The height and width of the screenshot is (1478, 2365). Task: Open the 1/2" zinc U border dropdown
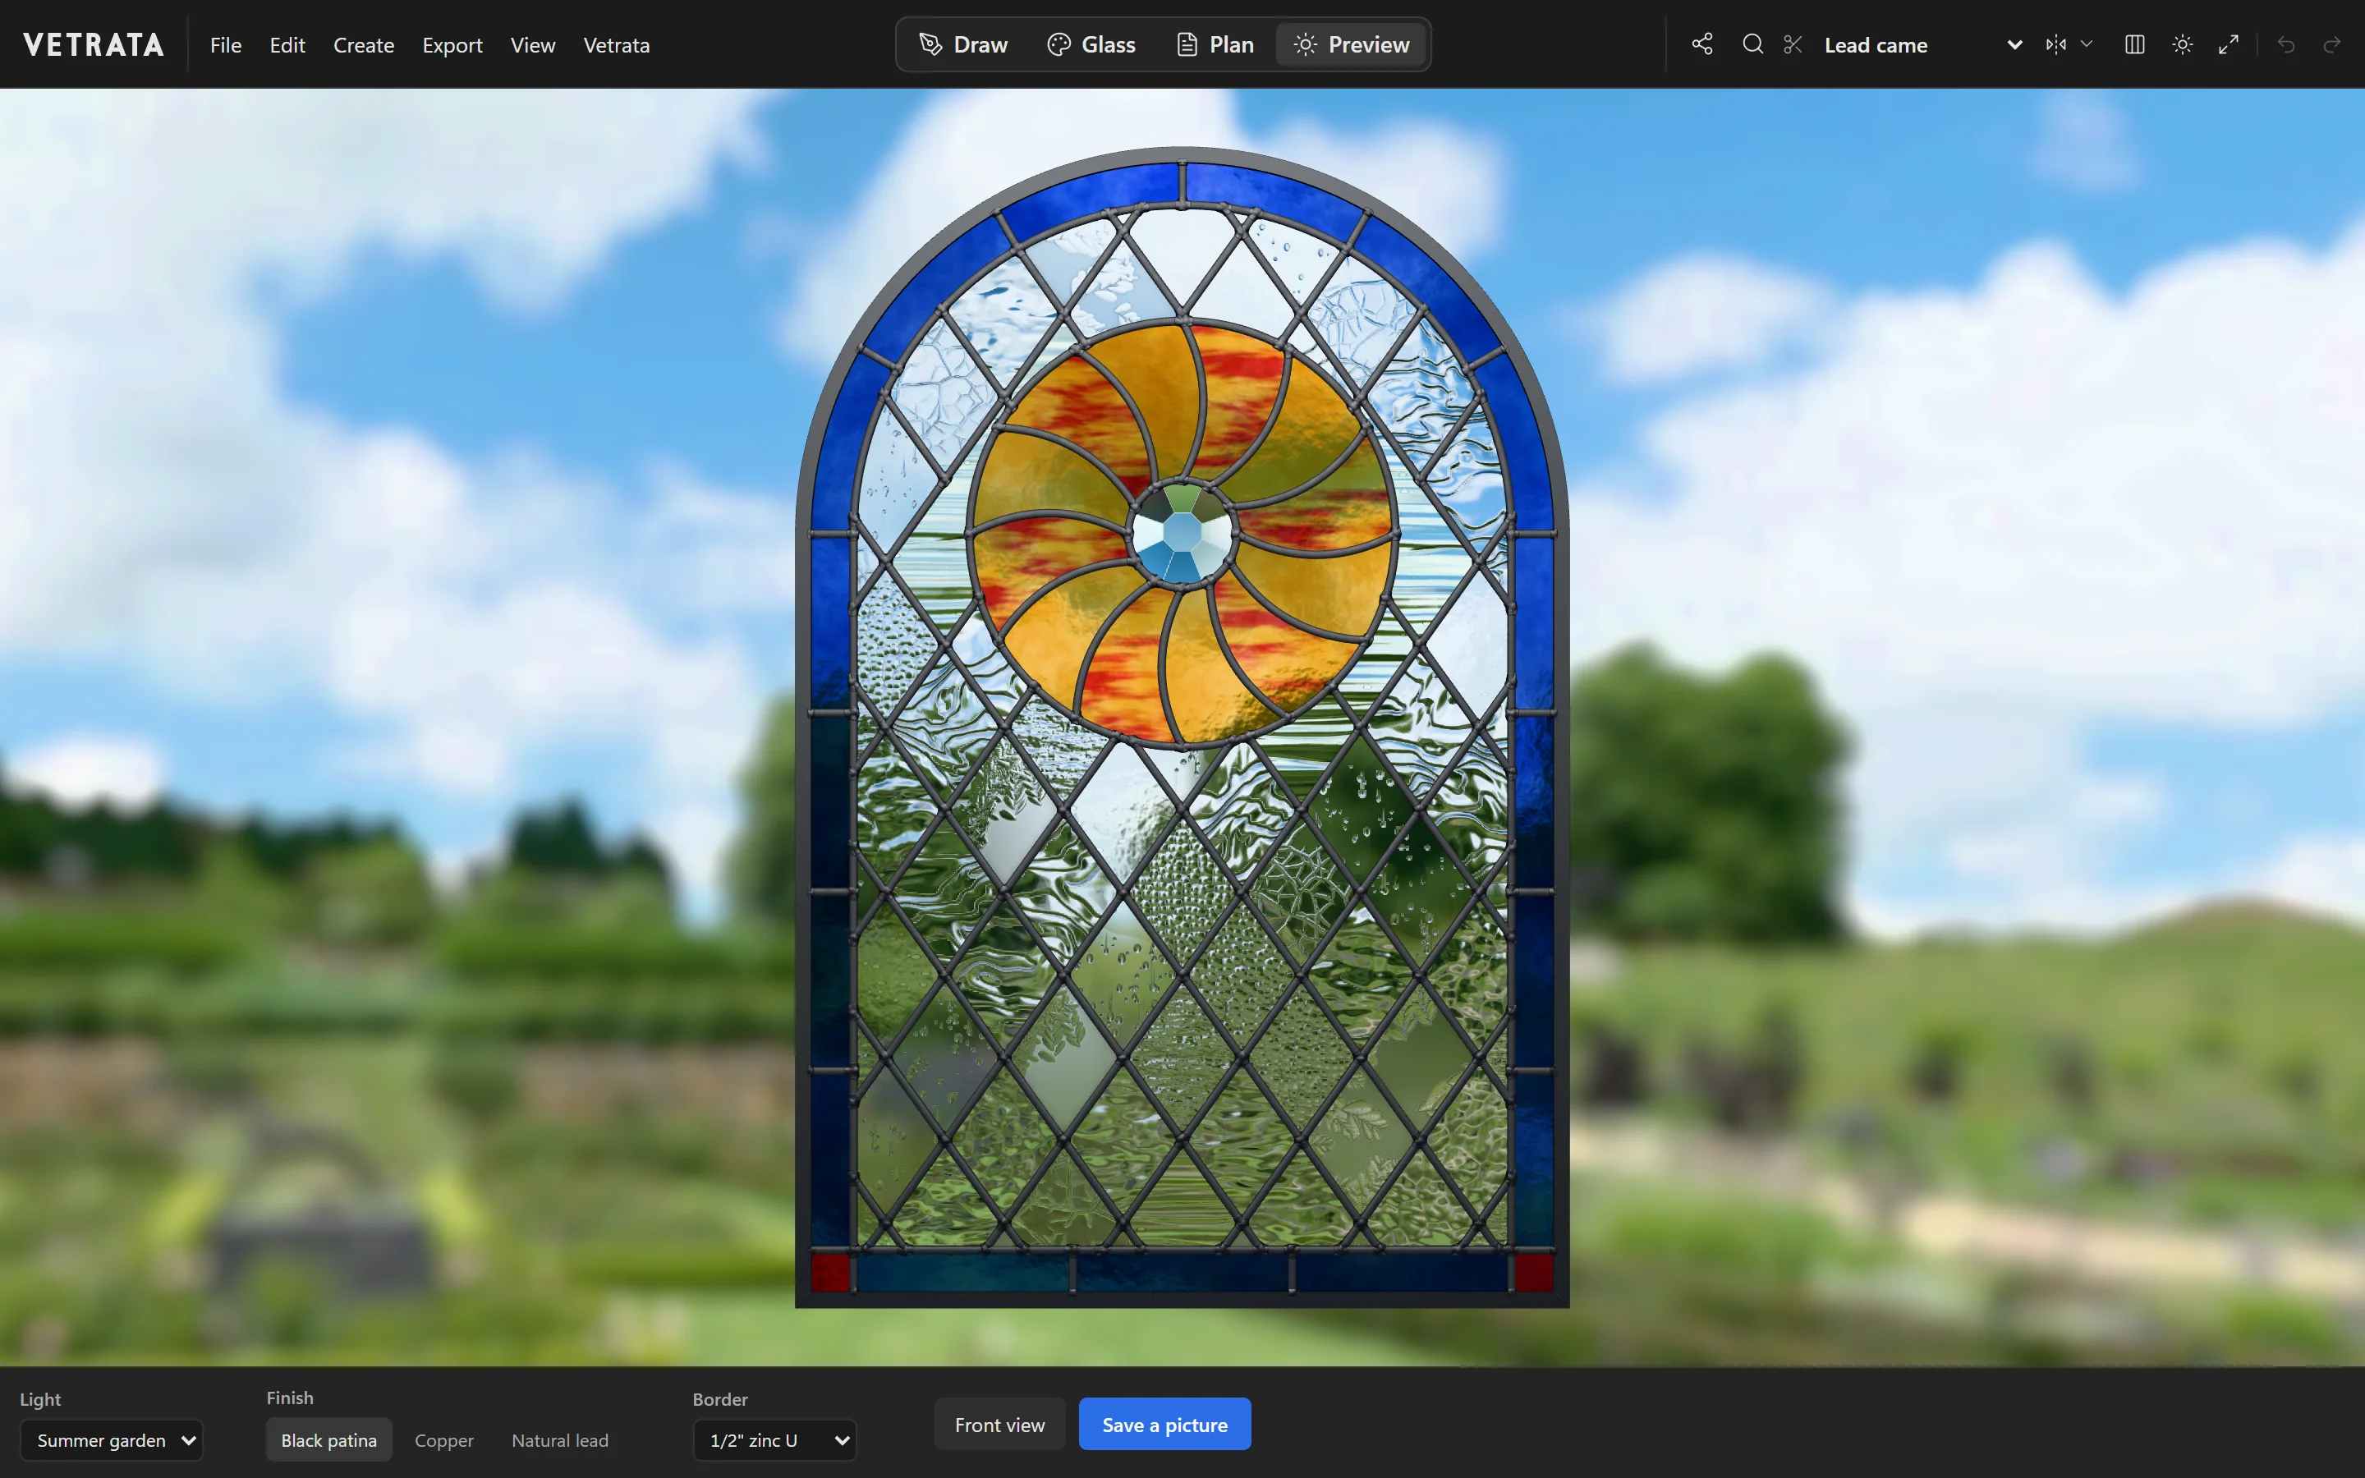click(x=775, y=1440)
